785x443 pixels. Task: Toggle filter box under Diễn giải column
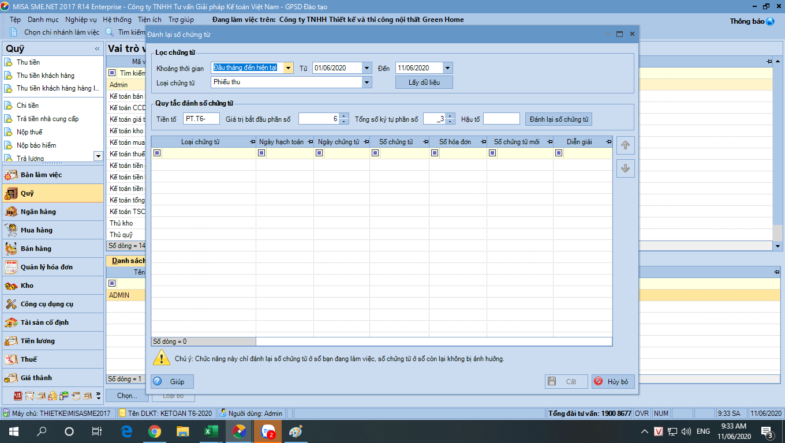pyautogui.click(x=559, y=153)
